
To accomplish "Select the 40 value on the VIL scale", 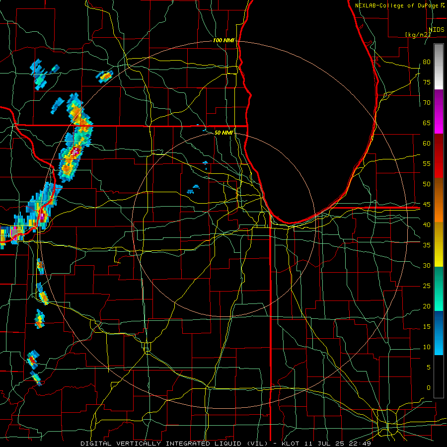I will [427, 225].
